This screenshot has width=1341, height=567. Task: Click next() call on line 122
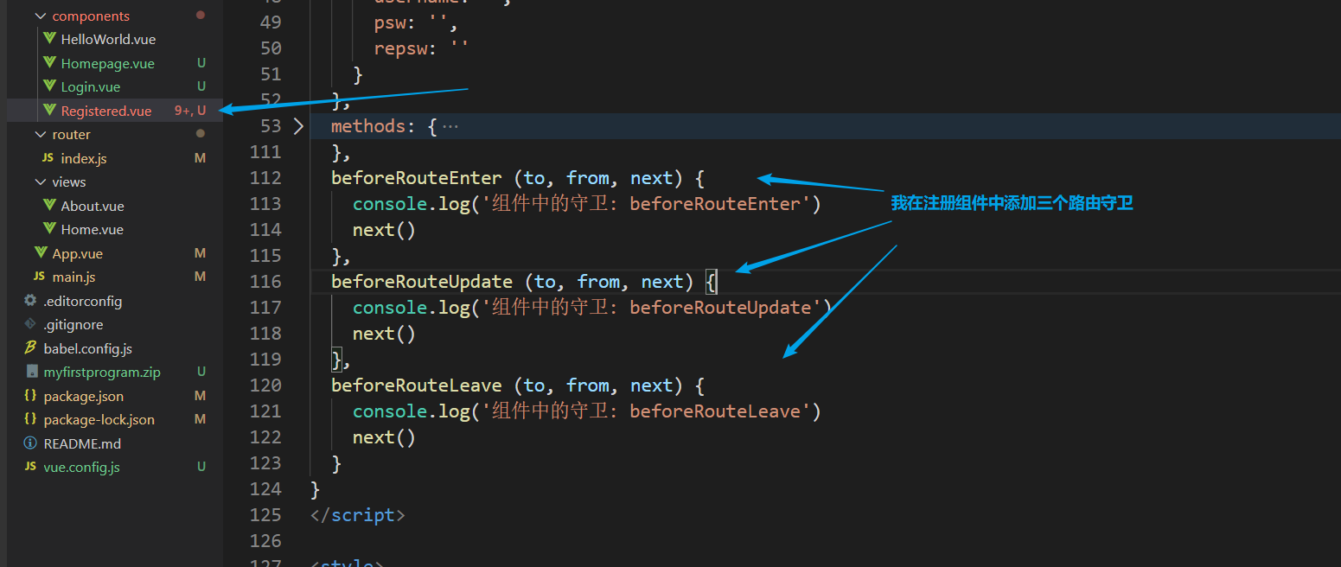click(x=384, y=437)
